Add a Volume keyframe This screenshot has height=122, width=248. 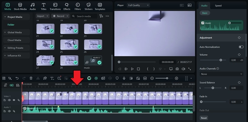click(239, 54)
